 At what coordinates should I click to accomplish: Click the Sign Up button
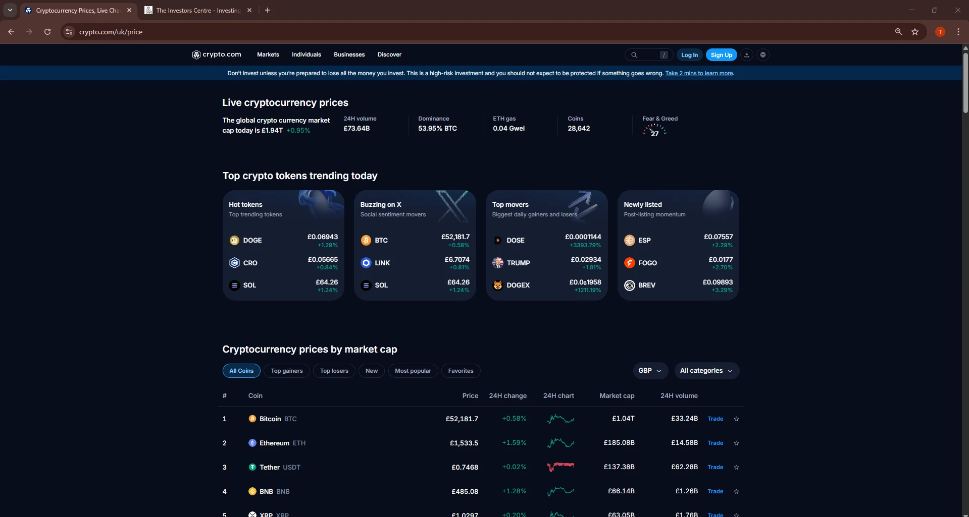[x=722, y=55]
